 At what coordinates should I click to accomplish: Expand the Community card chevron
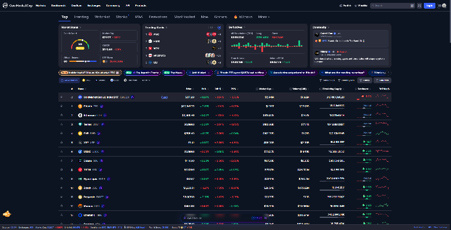pyautogui.click(x=328, y=28)
